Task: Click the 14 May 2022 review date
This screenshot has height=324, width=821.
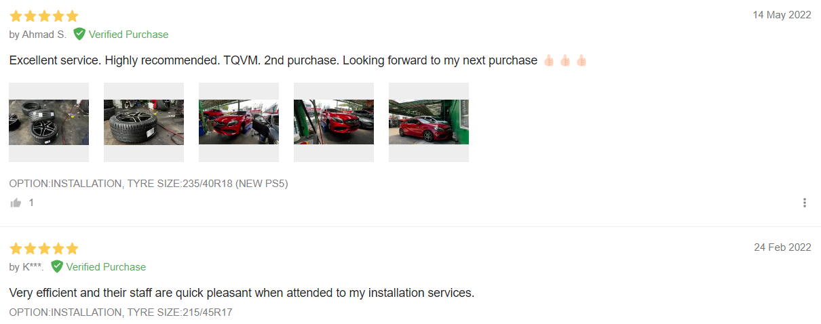Action: 782,15
